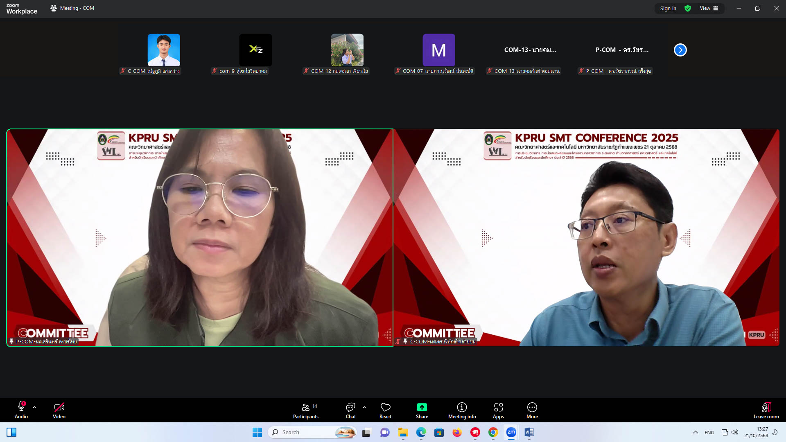Click the Leave room icon
The height and width of the screenshot is (442, 786).
pos(766,410)
